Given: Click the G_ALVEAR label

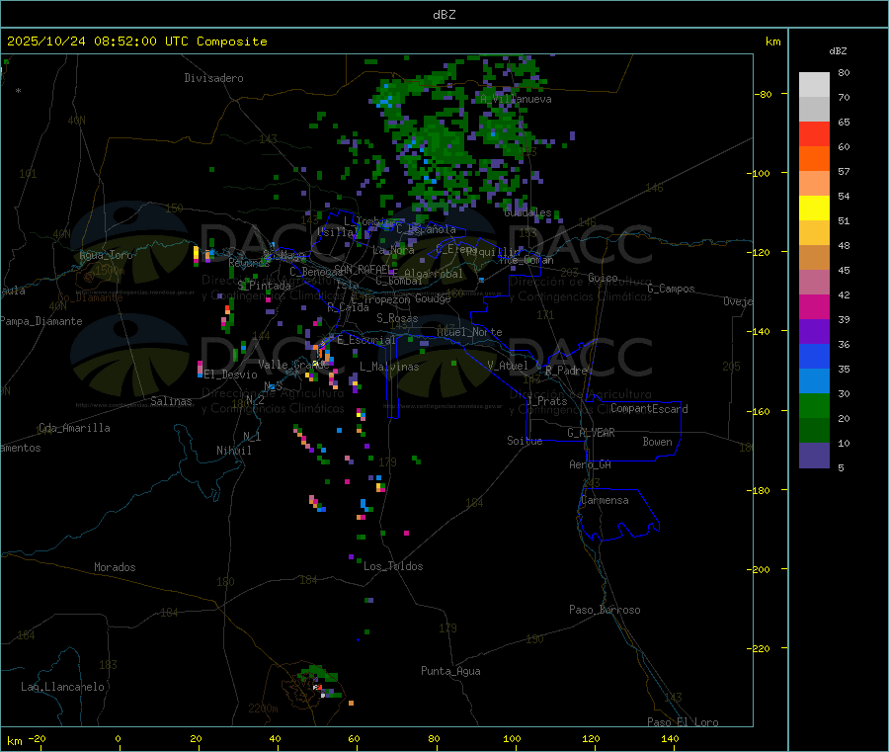Looking at the screenshot, I should [x=591, y=433].
